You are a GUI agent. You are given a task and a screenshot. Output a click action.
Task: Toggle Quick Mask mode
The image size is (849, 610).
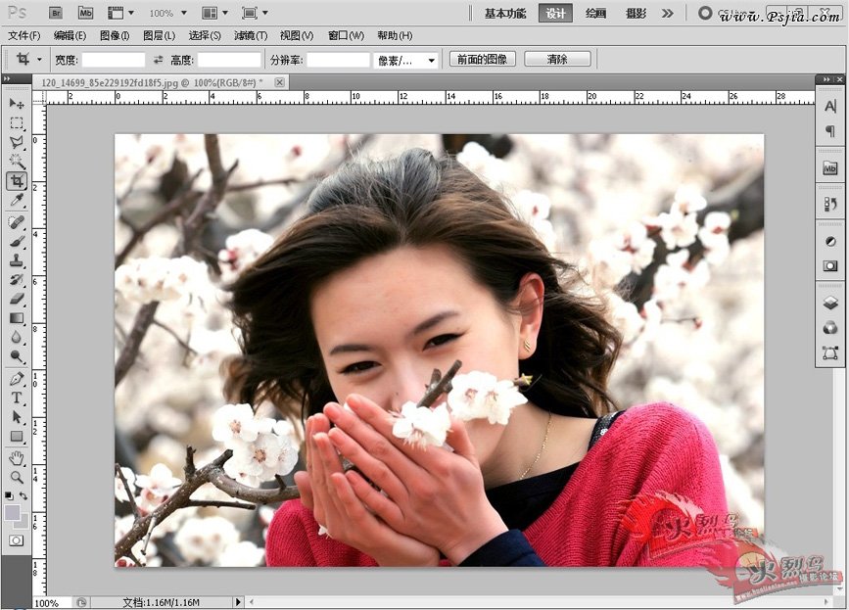[x=17, y=540]
